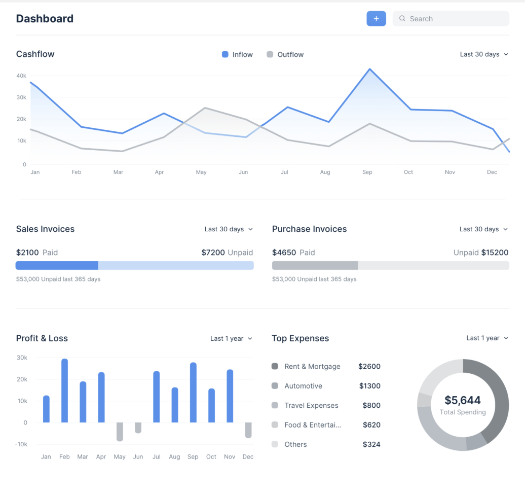The height and width of the screenshot is (494, 525).
Task: Expand Sales Invoices Last 30 days dropdown
Action: click(229, 229)
